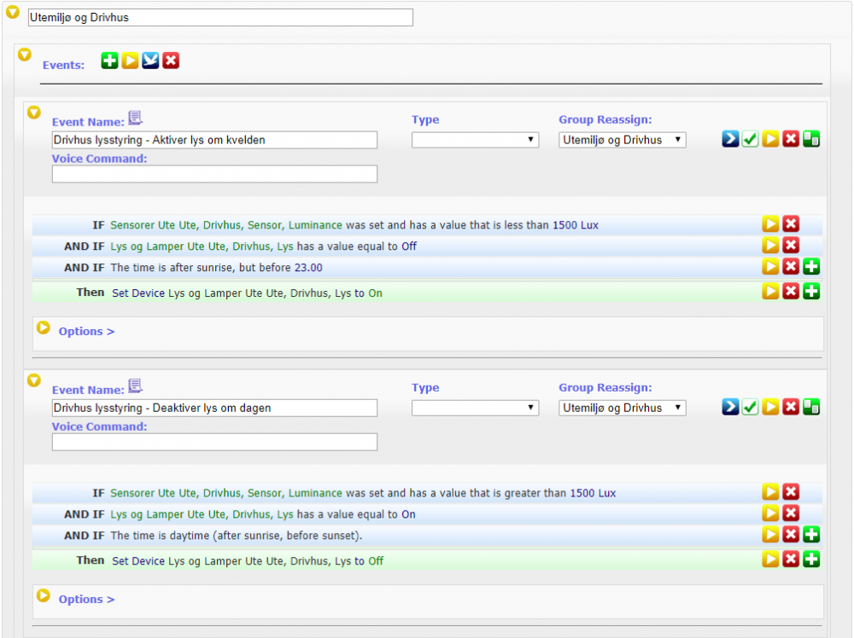
Task: Add condition after 'The time is daytime' row
Action: [x=811, y=535]
